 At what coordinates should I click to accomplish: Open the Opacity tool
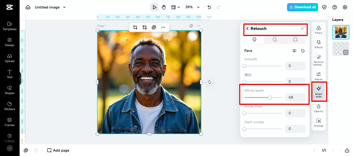point(319,108)
